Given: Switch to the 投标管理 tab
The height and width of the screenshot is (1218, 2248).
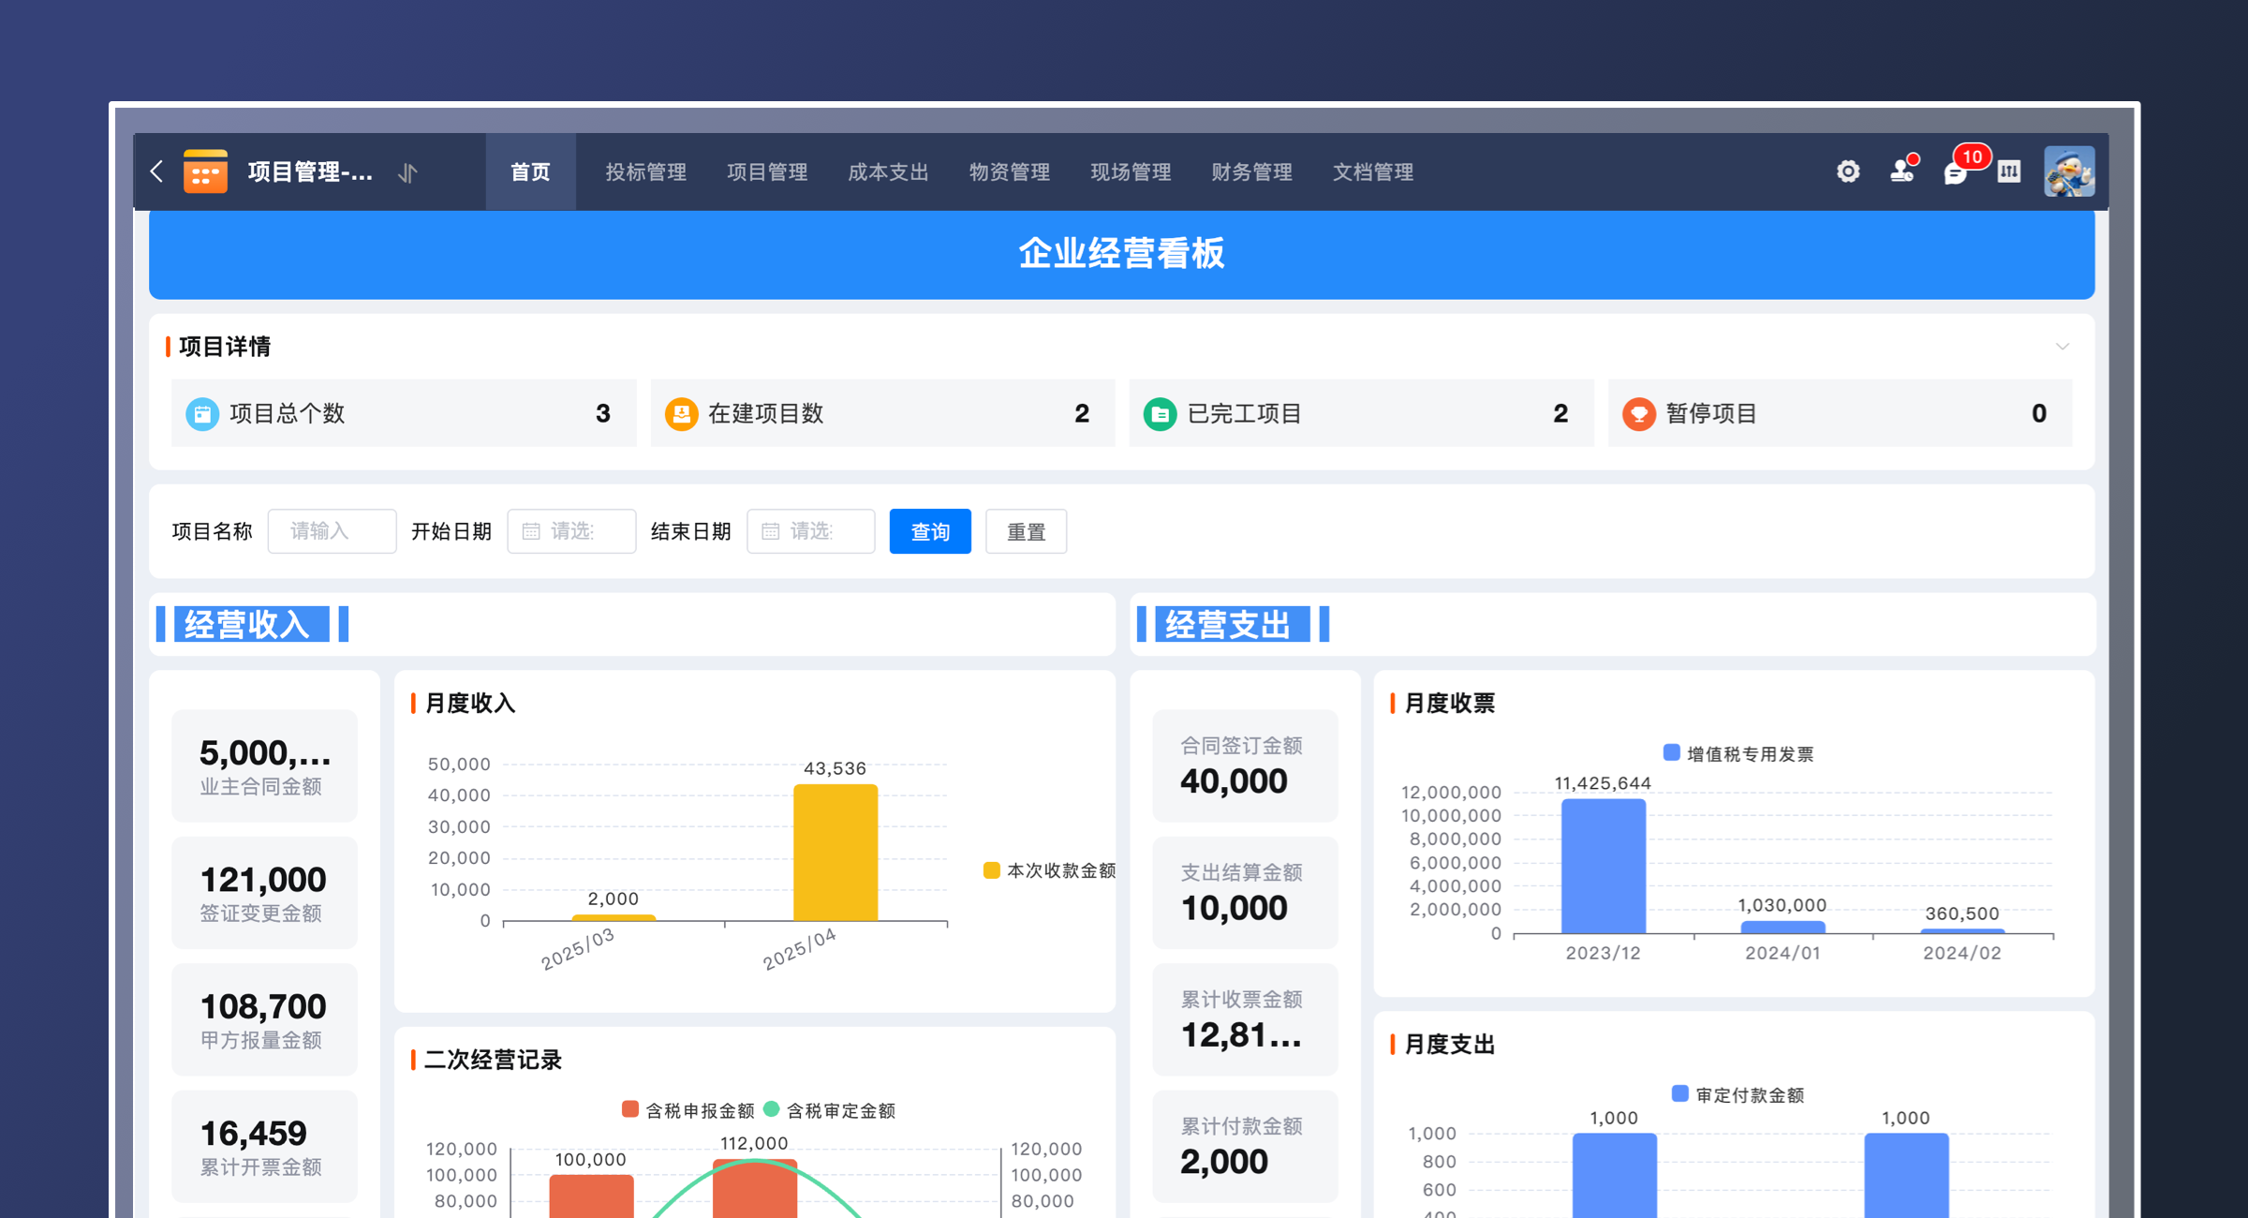Looking at the screenshot, I should click(x=645, y=172).
